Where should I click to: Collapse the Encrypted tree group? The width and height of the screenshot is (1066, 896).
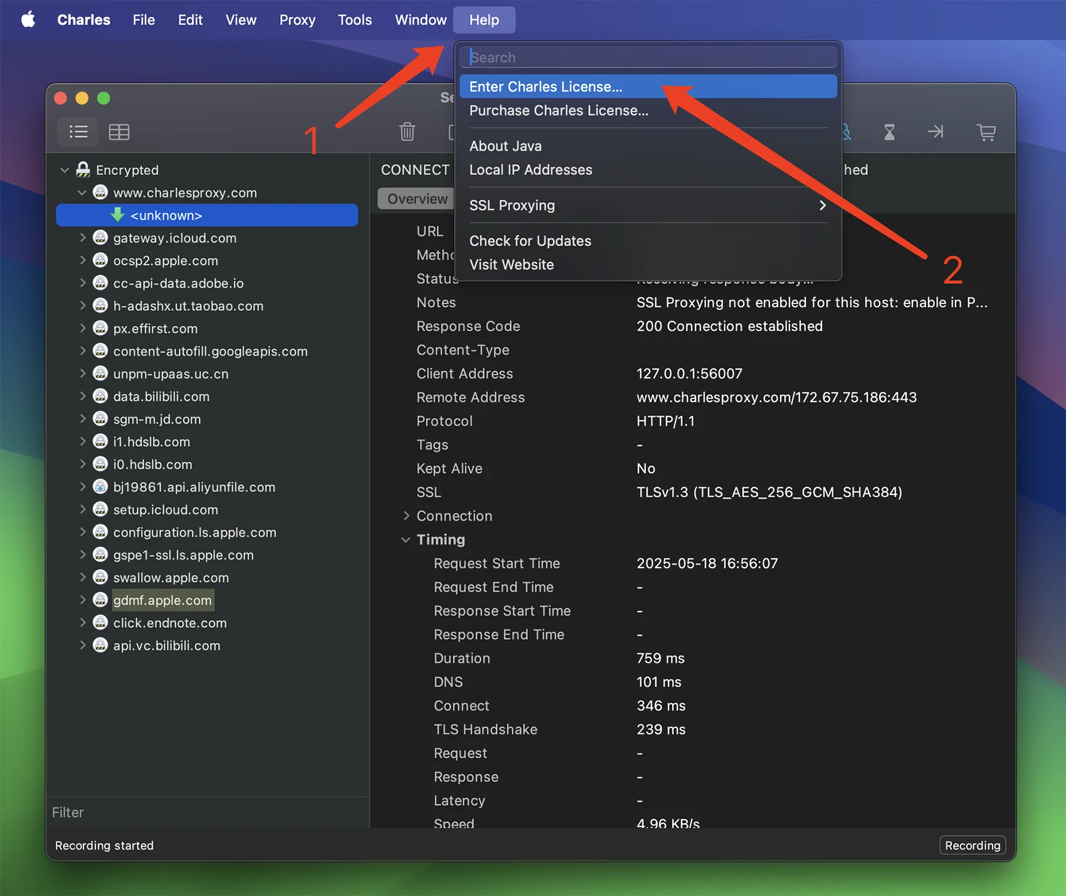65,170
